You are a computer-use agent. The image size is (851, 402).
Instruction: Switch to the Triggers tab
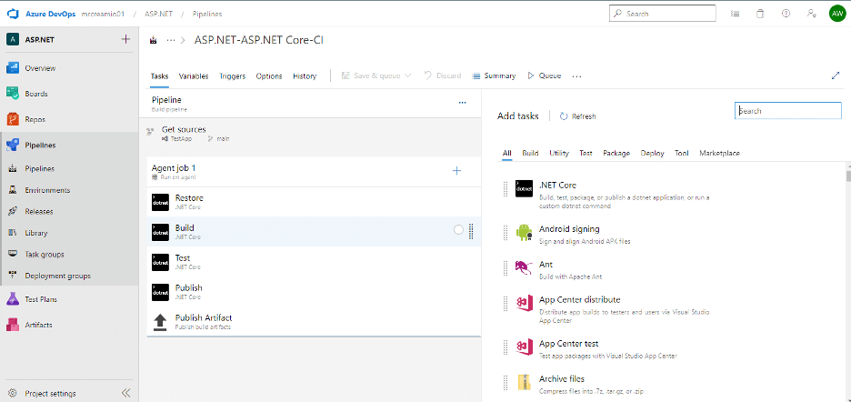pos(232,76)
